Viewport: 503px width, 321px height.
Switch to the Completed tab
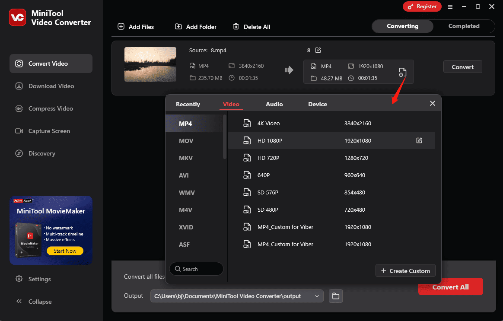tap(464, 26)
